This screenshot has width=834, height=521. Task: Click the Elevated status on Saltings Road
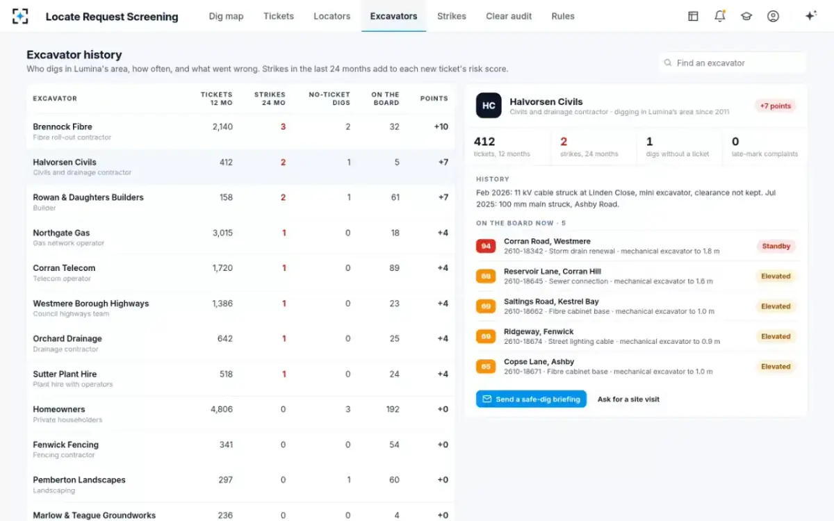[x=776, y=306]
